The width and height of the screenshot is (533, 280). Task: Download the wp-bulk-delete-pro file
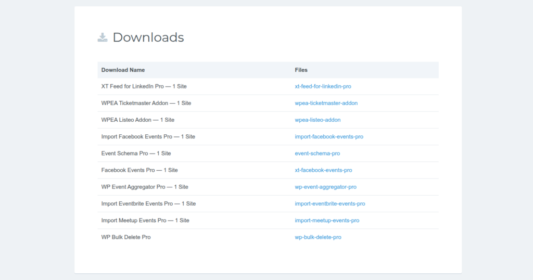(x=318, y=237)
